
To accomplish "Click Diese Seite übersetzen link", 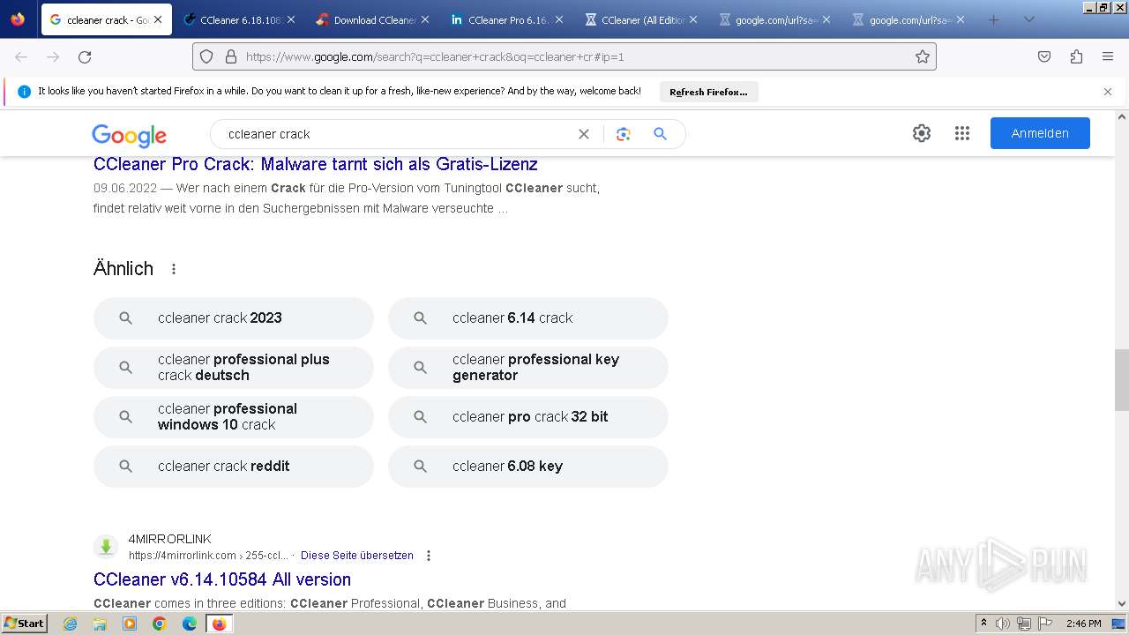I will [x=357, y=556].
